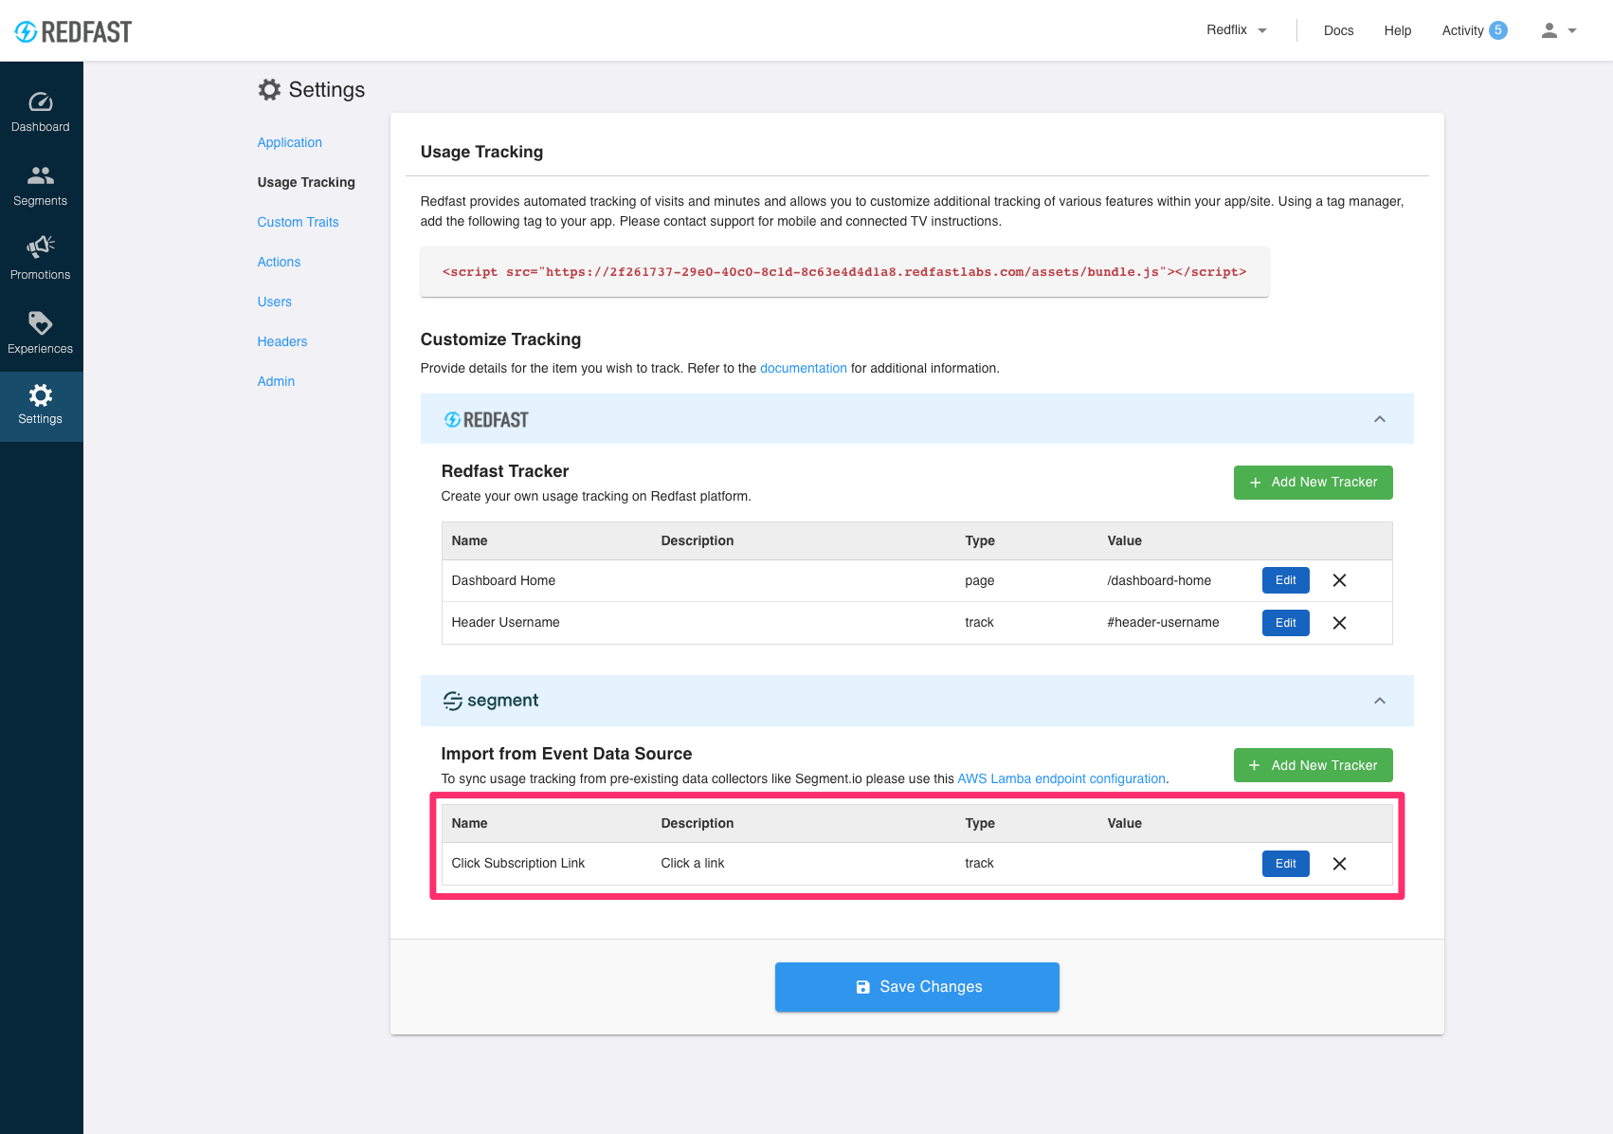Click the Settings gear icon in title
The height and width of the screenshot is (1134, 1613).
click(269, 89)
